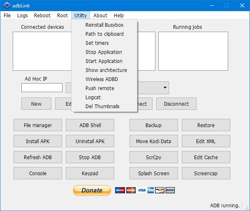Click Uninstall APK button
The image size is (250, 211).
coord(90,141)
